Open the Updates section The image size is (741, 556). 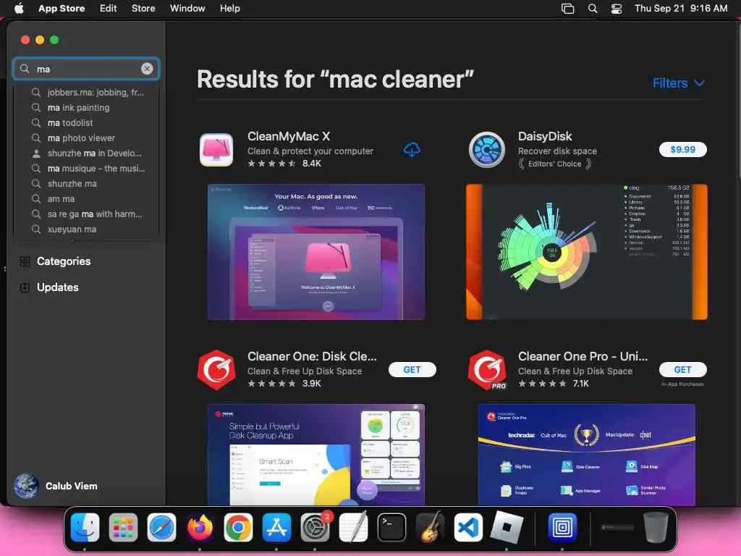58,287
